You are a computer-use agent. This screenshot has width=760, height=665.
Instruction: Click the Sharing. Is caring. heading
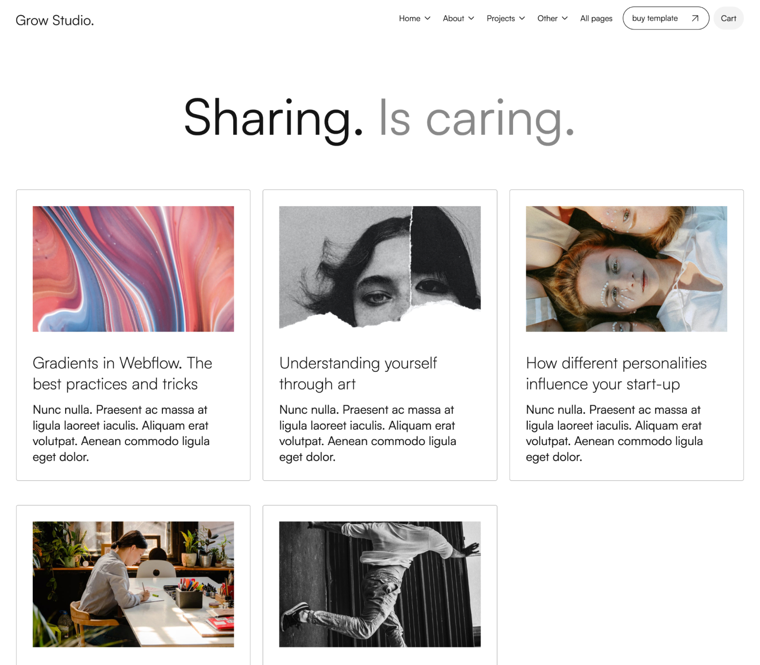click(x=380, y=119)
